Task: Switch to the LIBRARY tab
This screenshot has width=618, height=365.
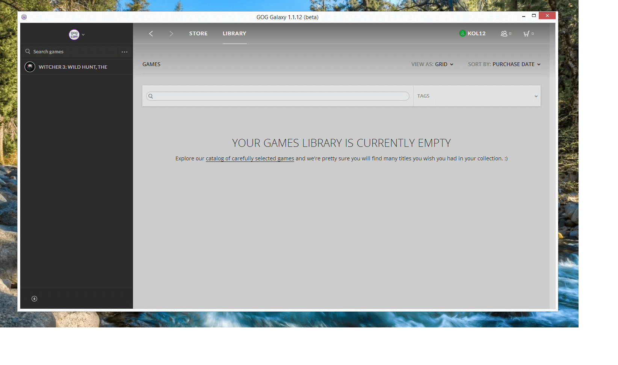Action: (234, 33)
